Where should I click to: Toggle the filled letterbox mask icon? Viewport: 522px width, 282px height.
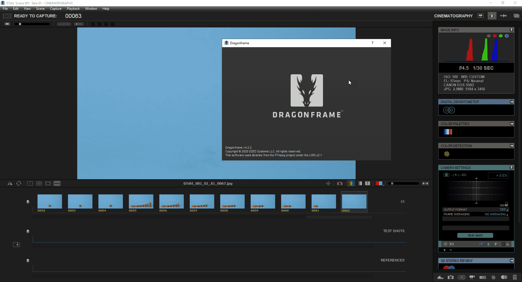(x=57, y=184)
